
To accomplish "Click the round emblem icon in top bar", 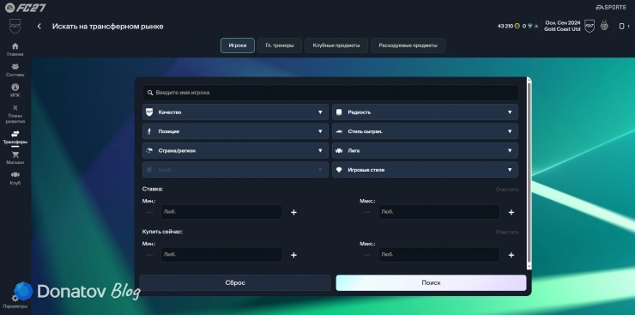I will [x=604, y=26].
